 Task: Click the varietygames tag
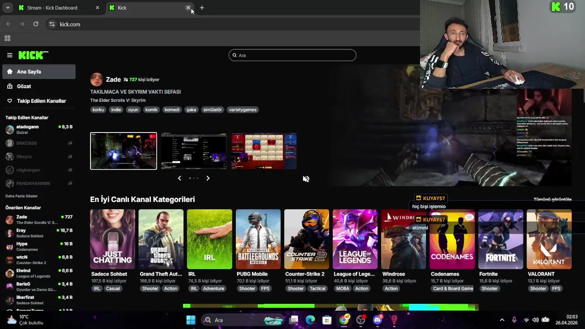pos(243,110)
